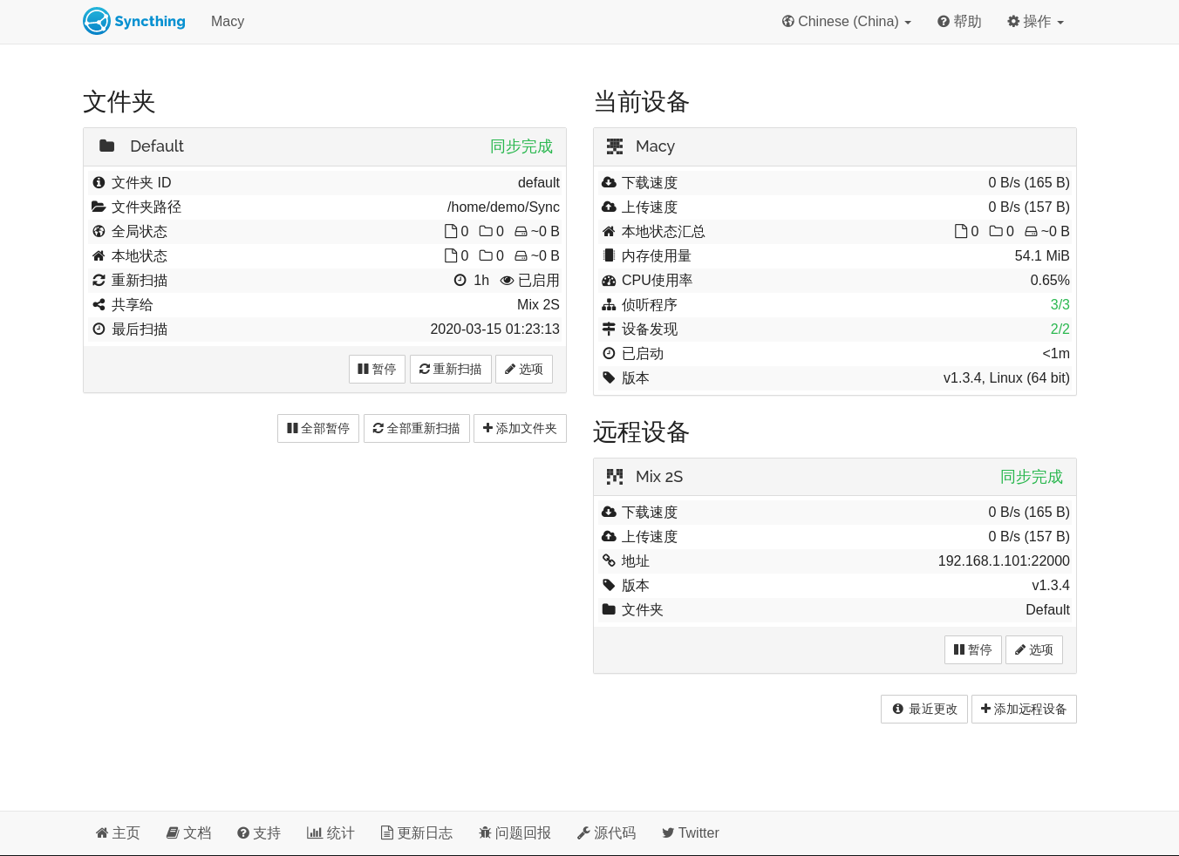Click the 文件夹路径 open-folder icon
1179x856 pixels.
click(99, 207)
